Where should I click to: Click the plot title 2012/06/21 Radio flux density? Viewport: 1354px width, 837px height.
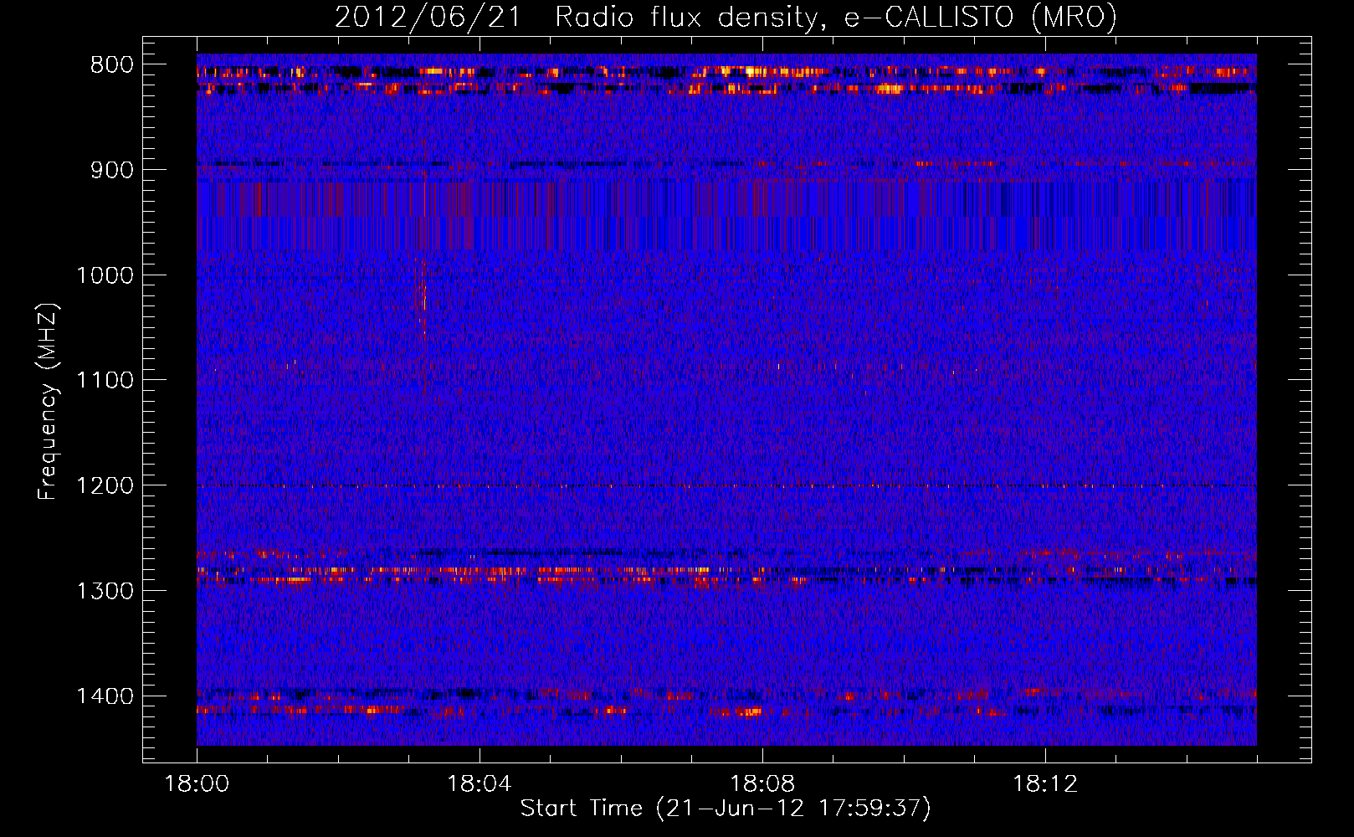coord(726,17)
